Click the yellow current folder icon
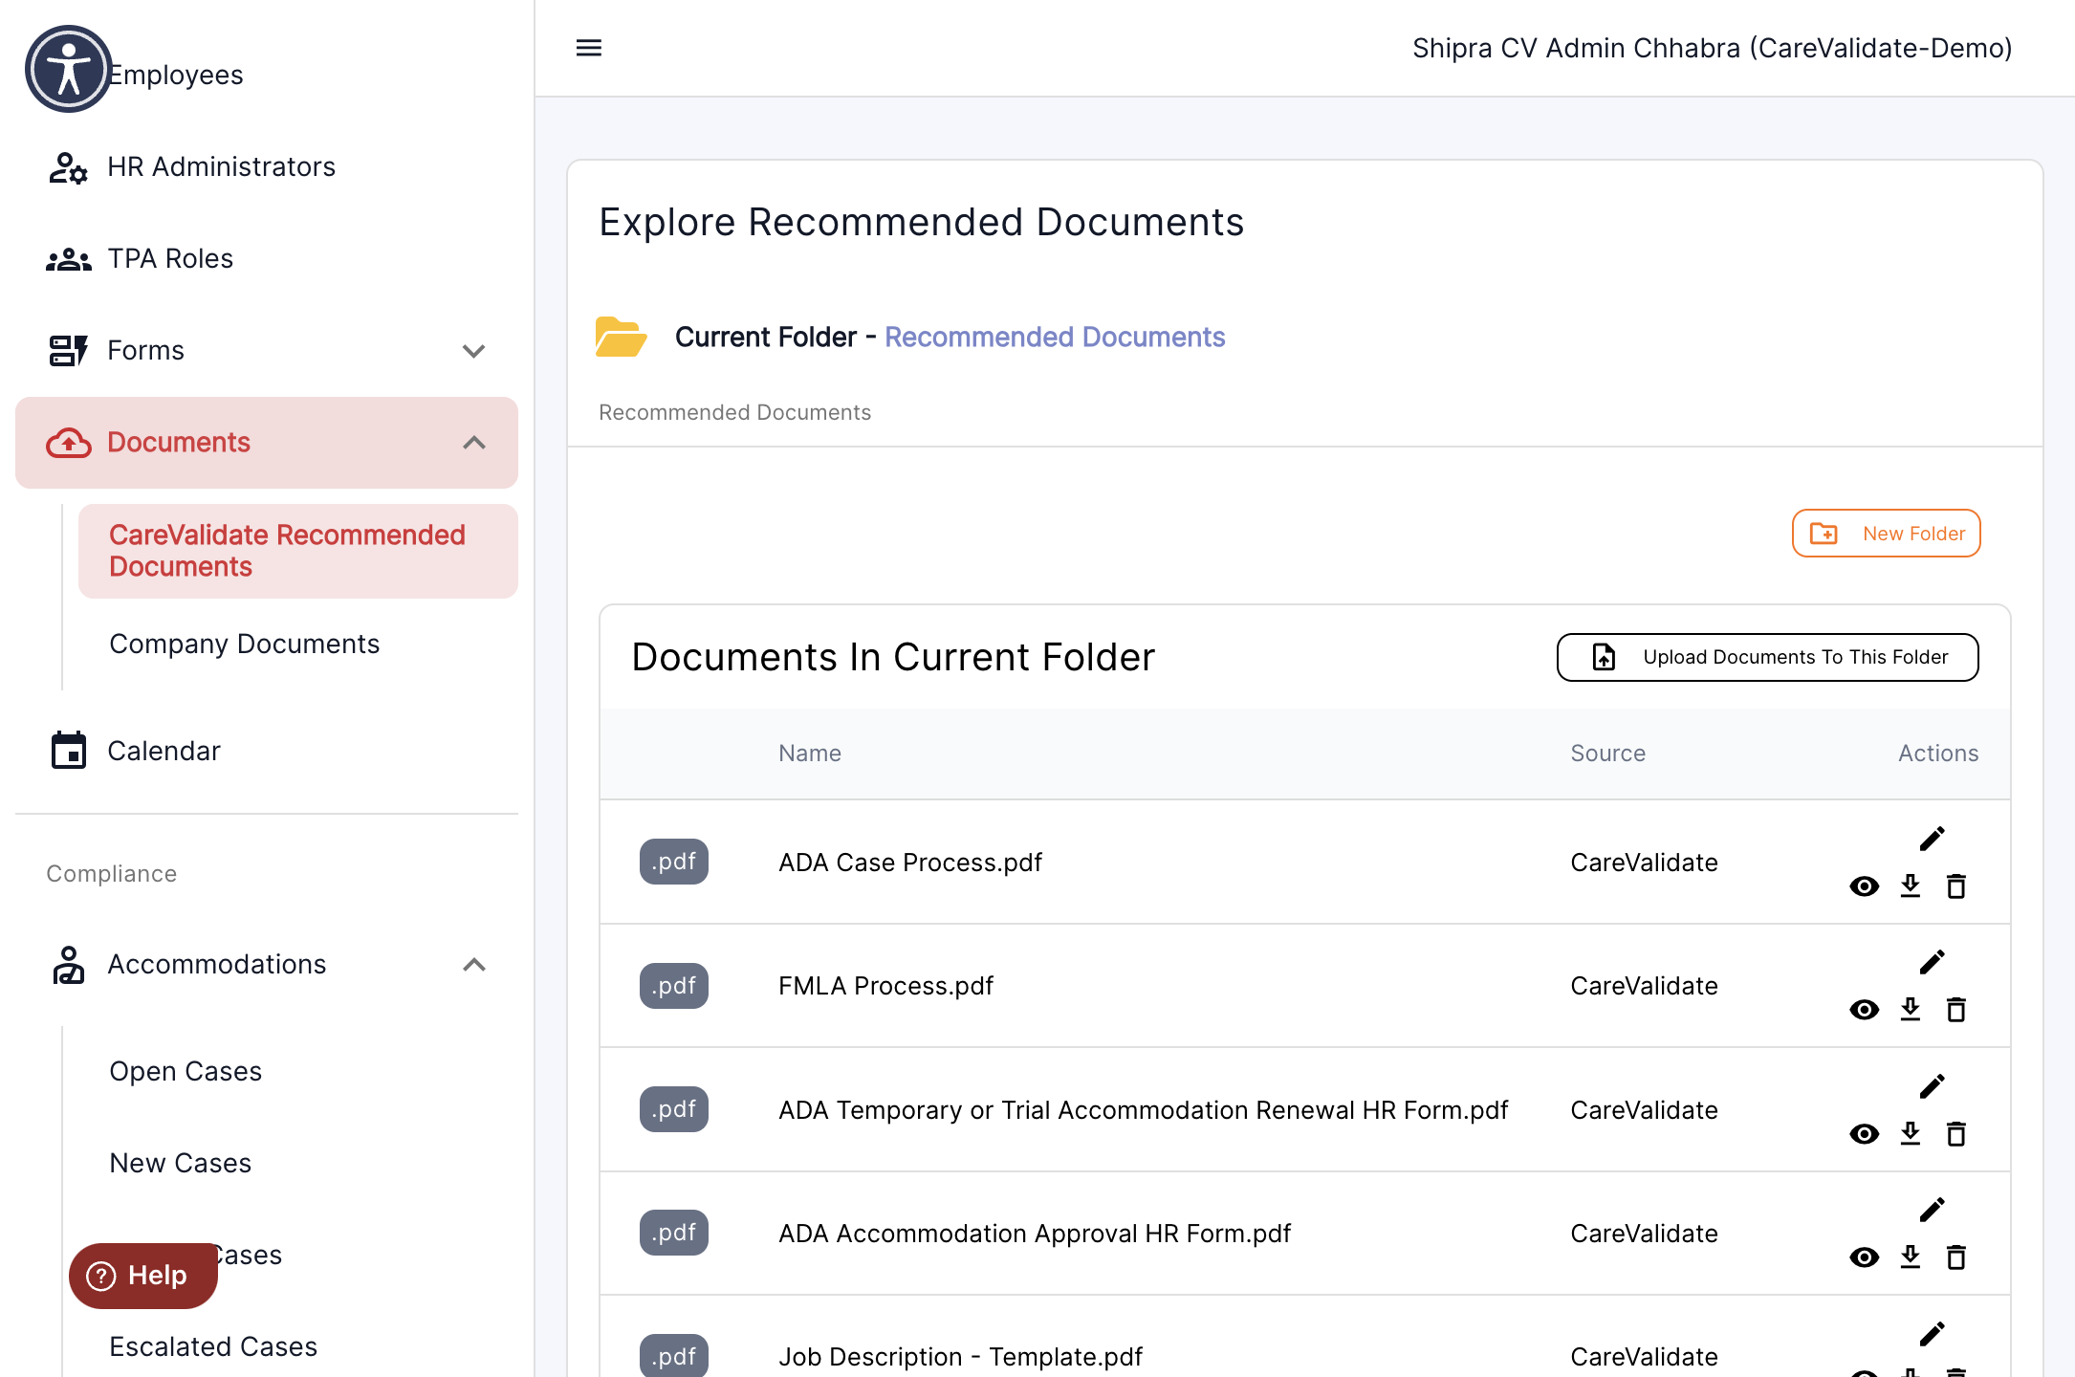 pos(621,337)
